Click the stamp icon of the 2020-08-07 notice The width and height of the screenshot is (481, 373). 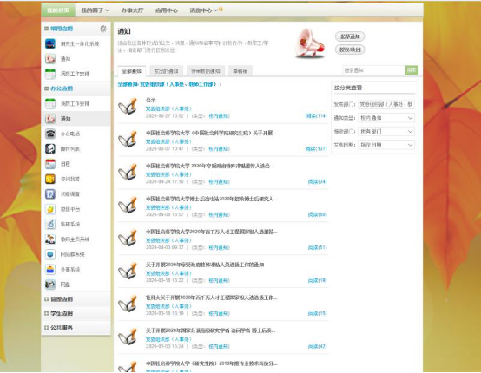tap(128, 139)
